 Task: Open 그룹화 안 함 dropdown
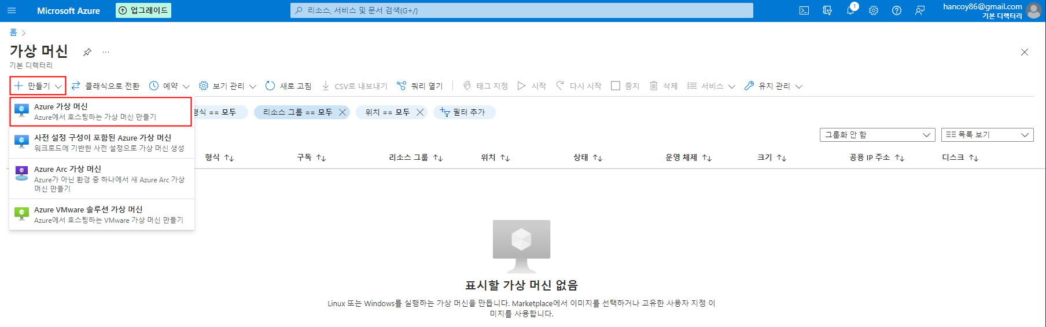877,135
